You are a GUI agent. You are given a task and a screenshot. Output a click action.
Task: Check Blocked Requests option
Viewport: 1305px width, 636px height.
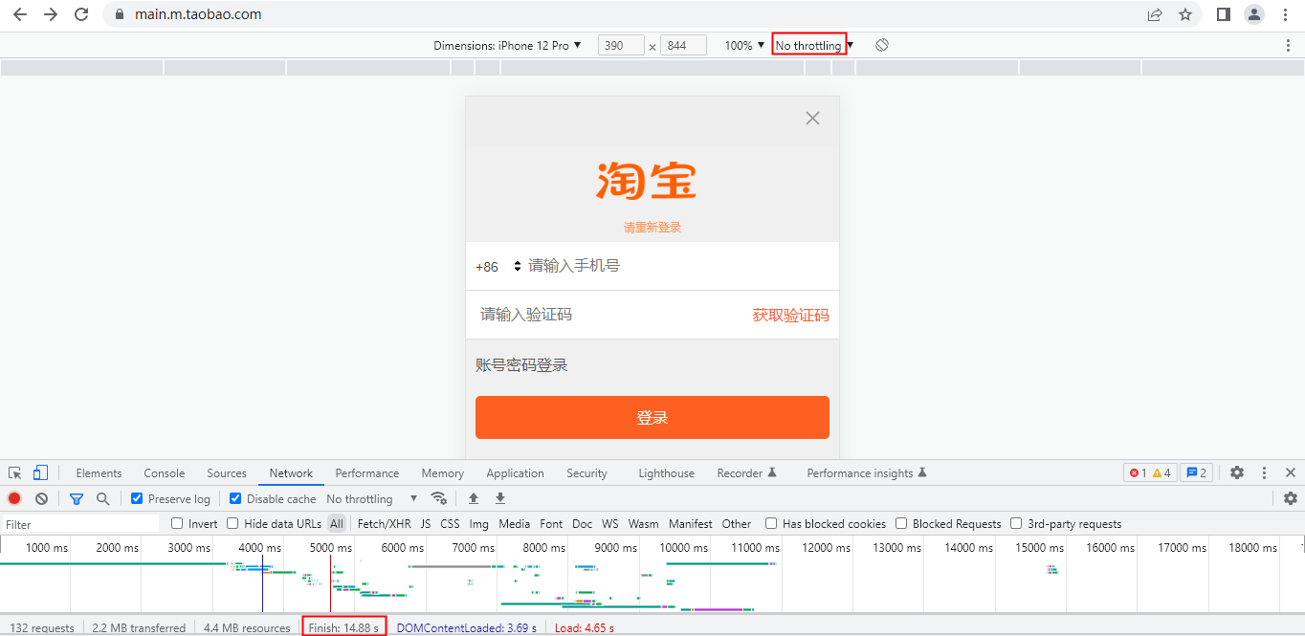click(901, 524)
